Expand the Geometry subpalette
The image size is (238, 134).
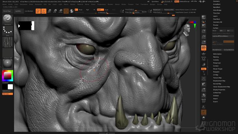tap(216, 1)
